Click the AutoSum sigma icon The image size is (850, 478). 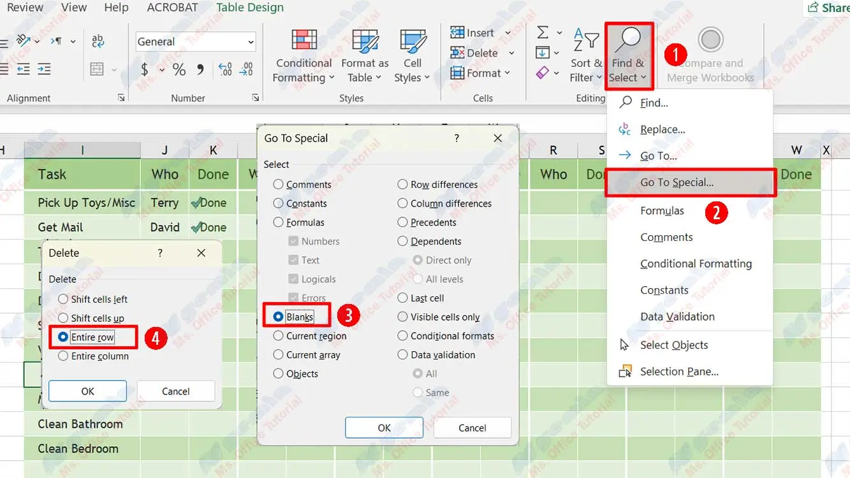543,33
